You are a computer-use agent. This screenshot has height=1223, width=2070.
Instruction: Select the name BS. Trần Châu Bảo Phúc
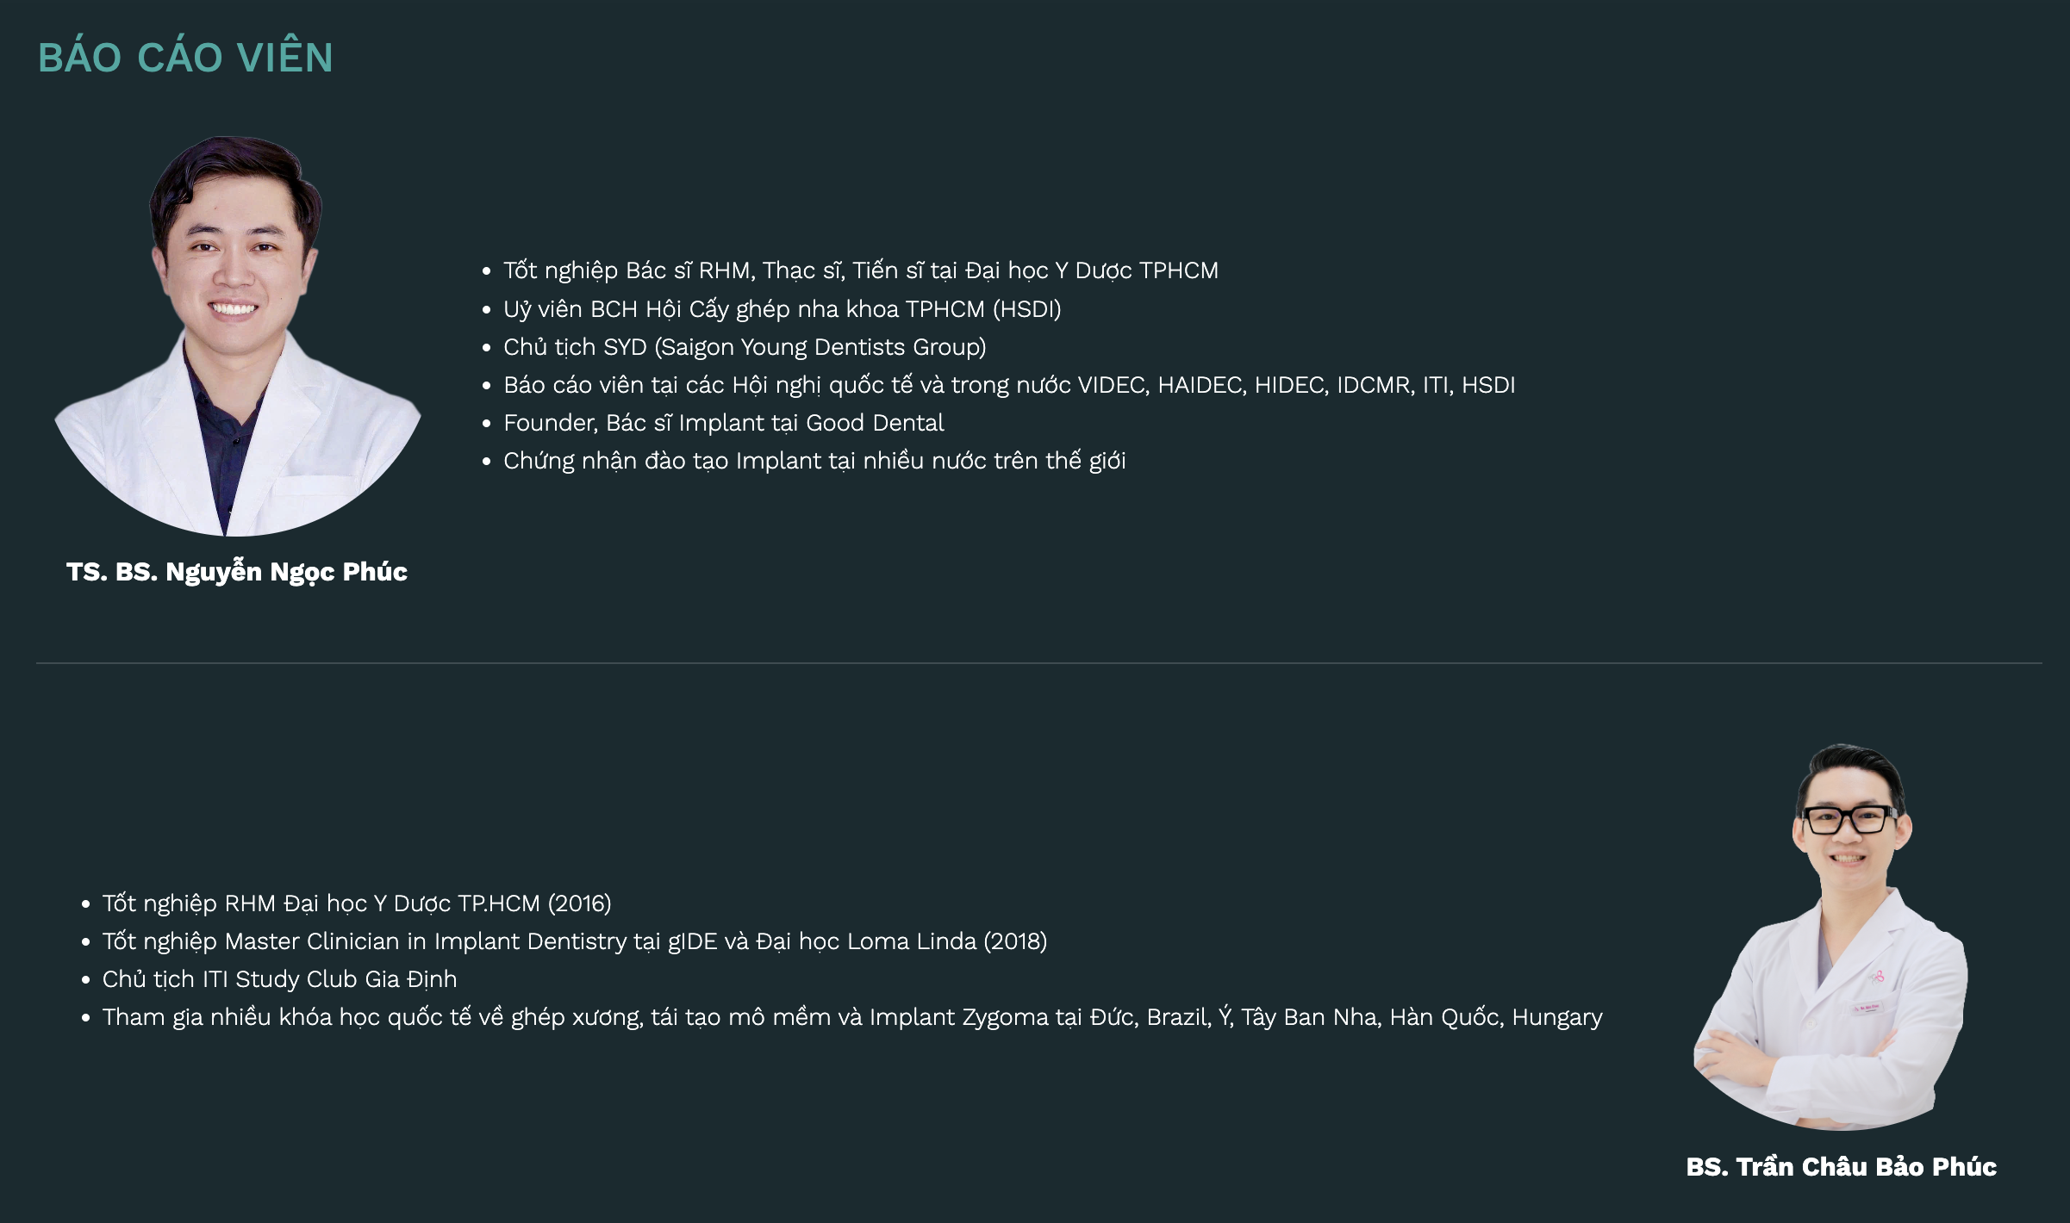[x=1842, y=1166]
